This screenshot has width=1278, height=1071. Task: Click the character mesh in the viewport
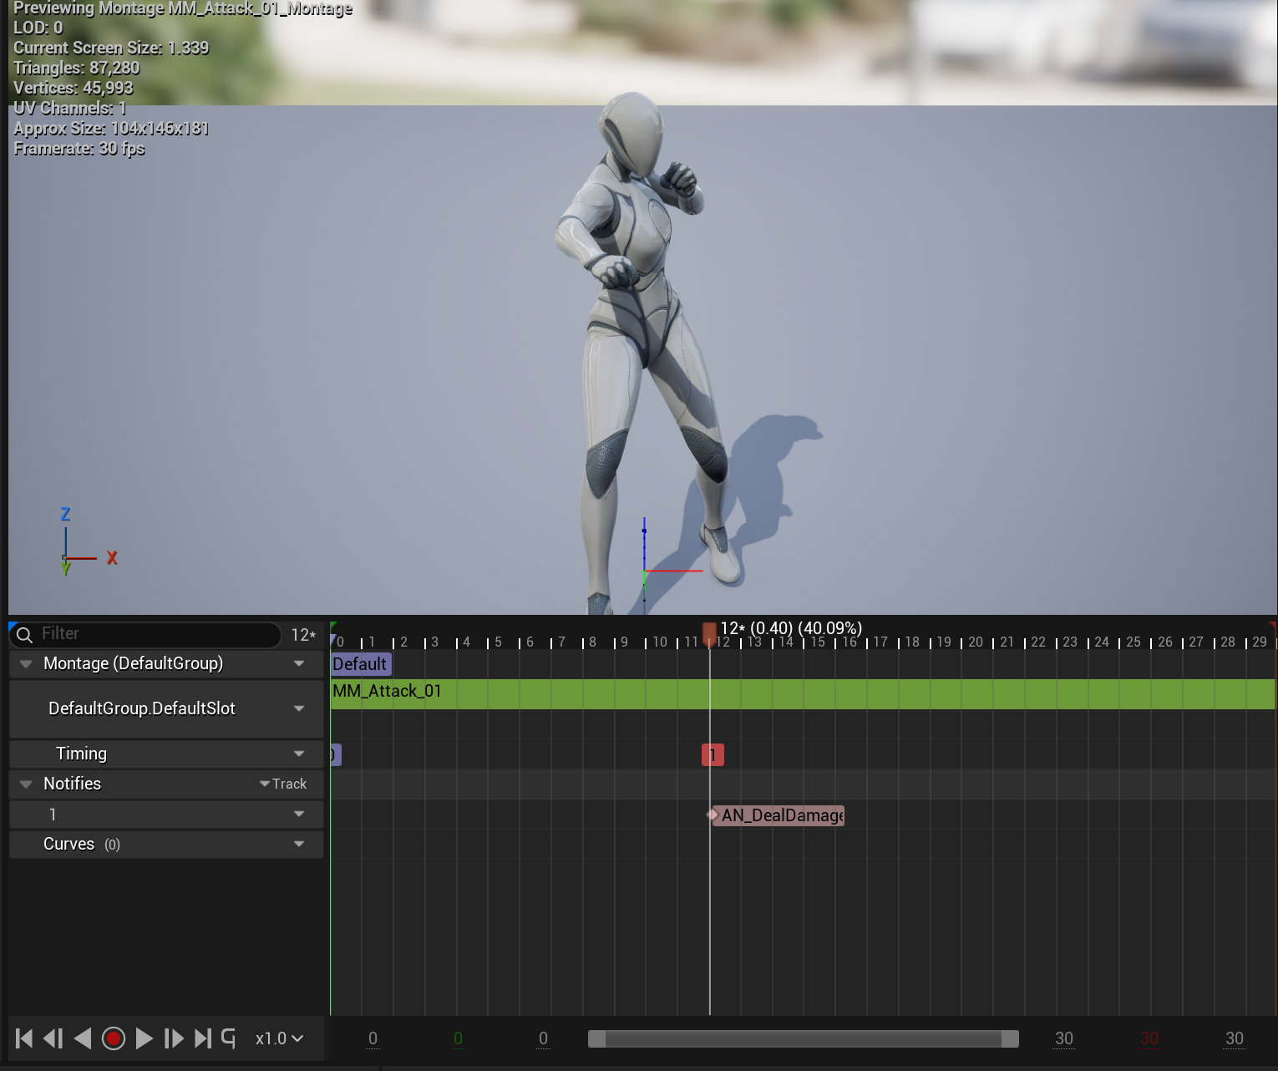click(x=643, y=351)
